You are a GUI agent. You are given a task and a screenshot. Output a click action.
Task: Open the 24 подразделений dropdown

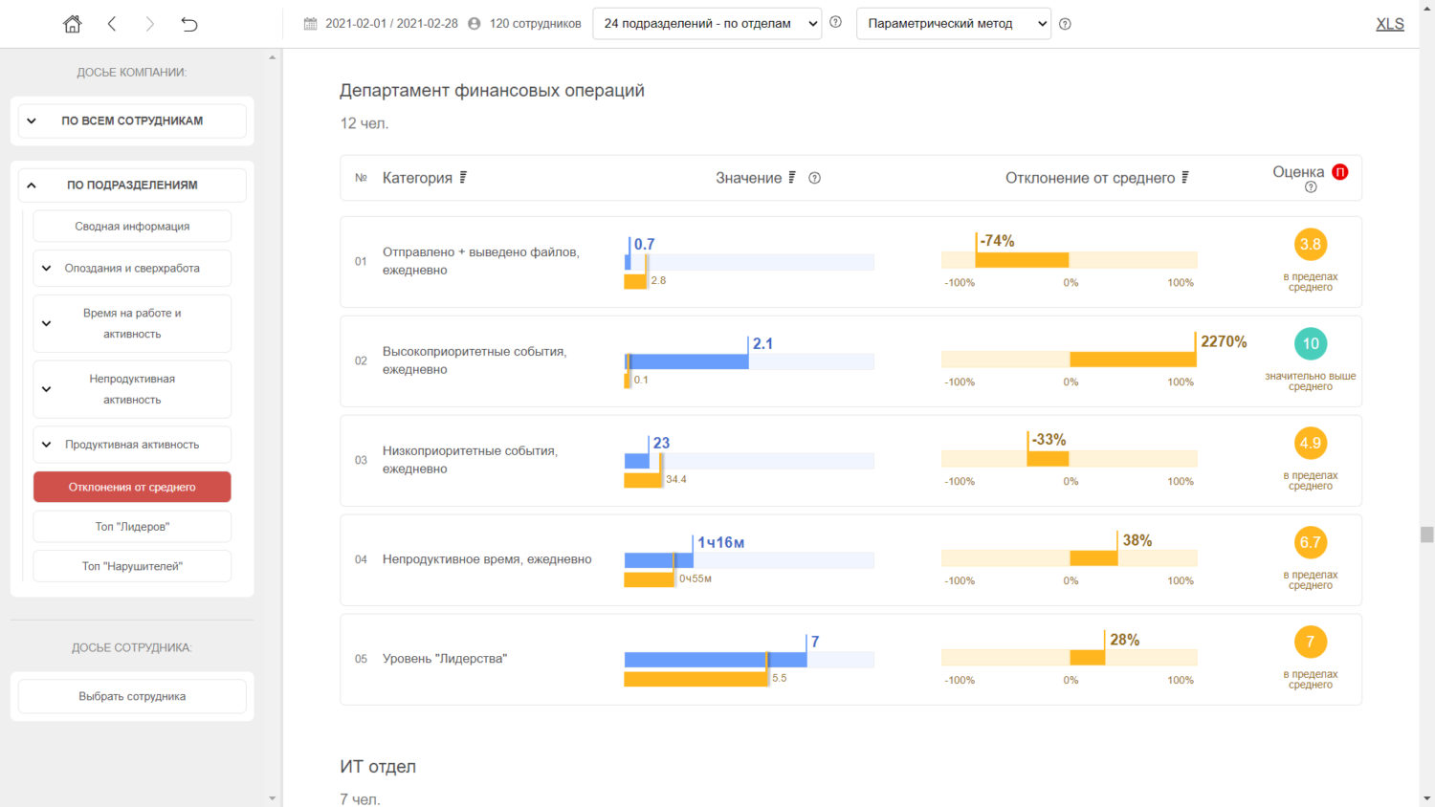(707, 24)
